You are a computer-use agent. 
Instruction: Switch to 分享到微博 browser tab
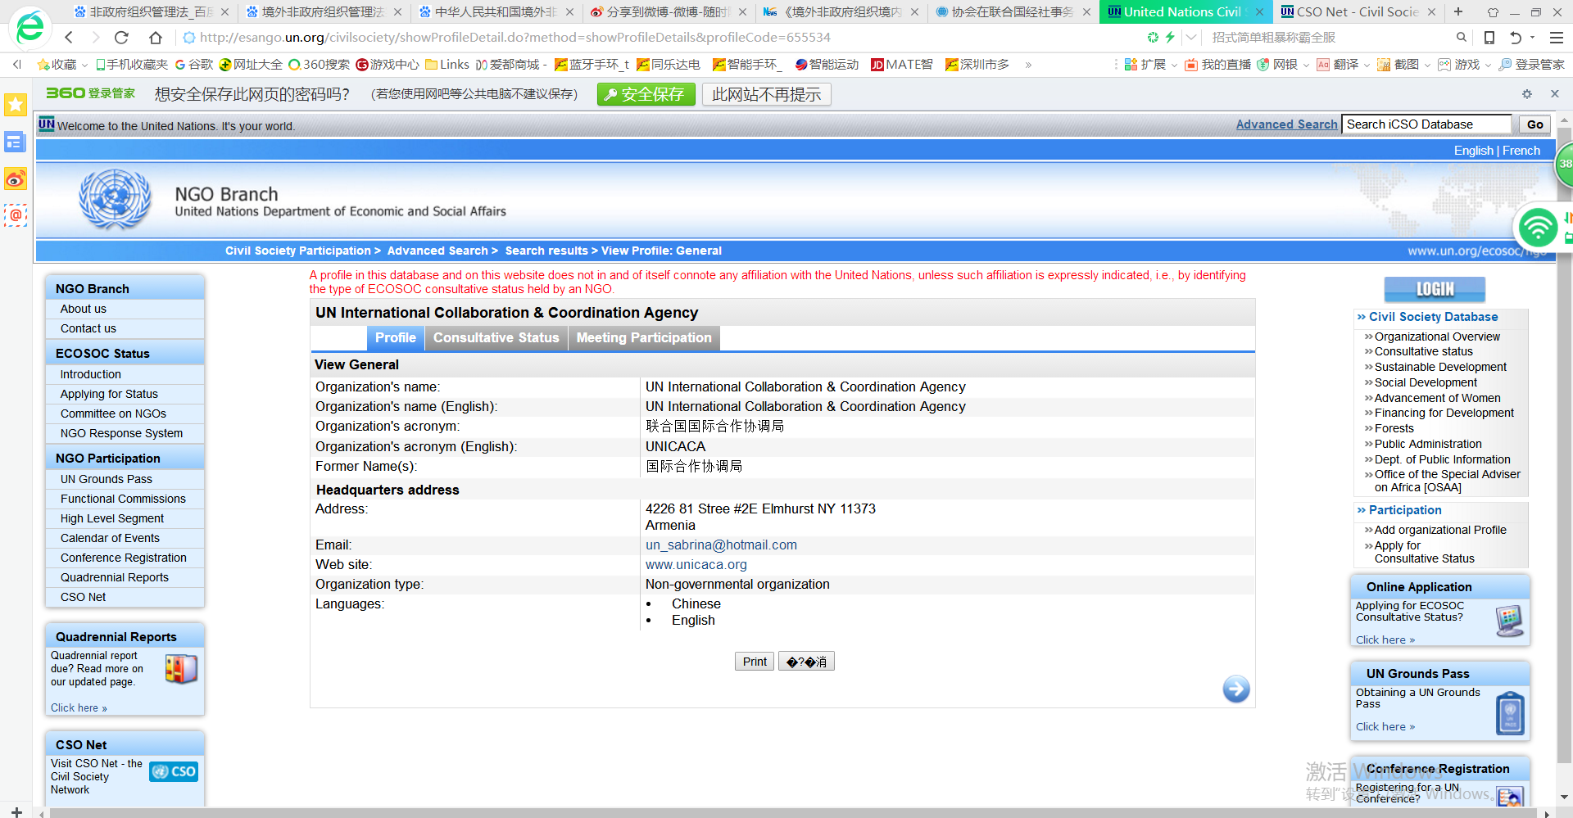[669, 11]
